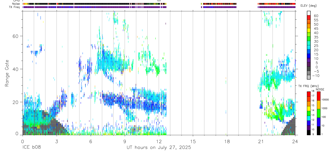Click the 'TX Freq' row label at top

click(x=15, y=7)
